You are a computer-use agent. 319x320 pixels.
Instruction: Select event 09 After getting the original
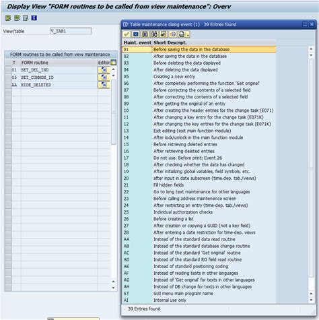(199, 104)
